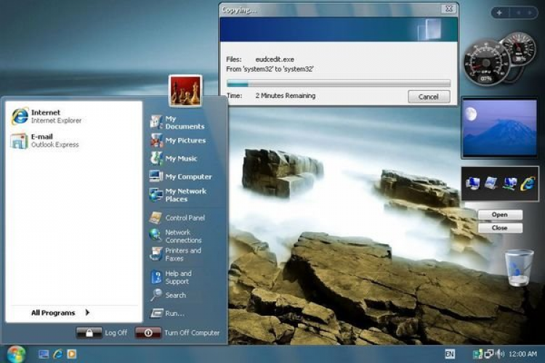
Task: Select the Search magnifier entry
Action: 169,295
